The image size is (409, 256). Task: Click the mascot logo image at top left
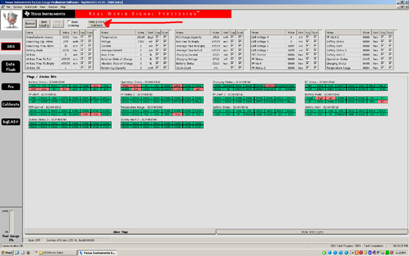click(x=11, y=20)
